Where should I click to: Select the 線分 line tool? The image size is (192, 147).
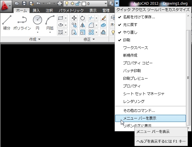[7, 23]
